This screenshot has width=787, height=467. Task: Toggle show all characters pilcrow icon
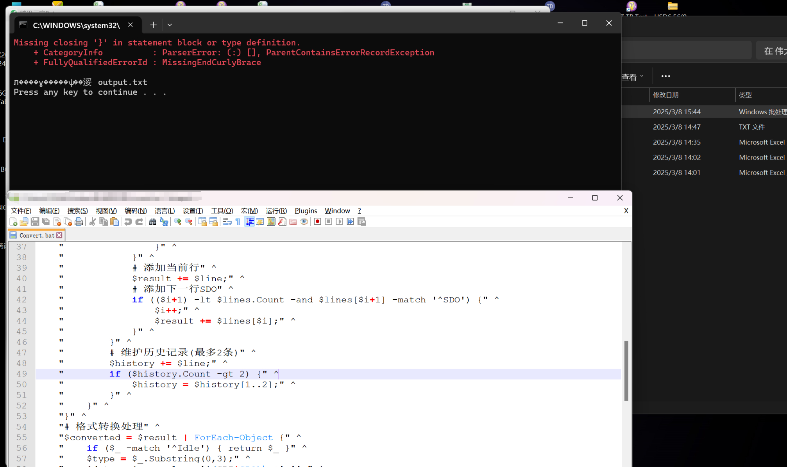238,222
